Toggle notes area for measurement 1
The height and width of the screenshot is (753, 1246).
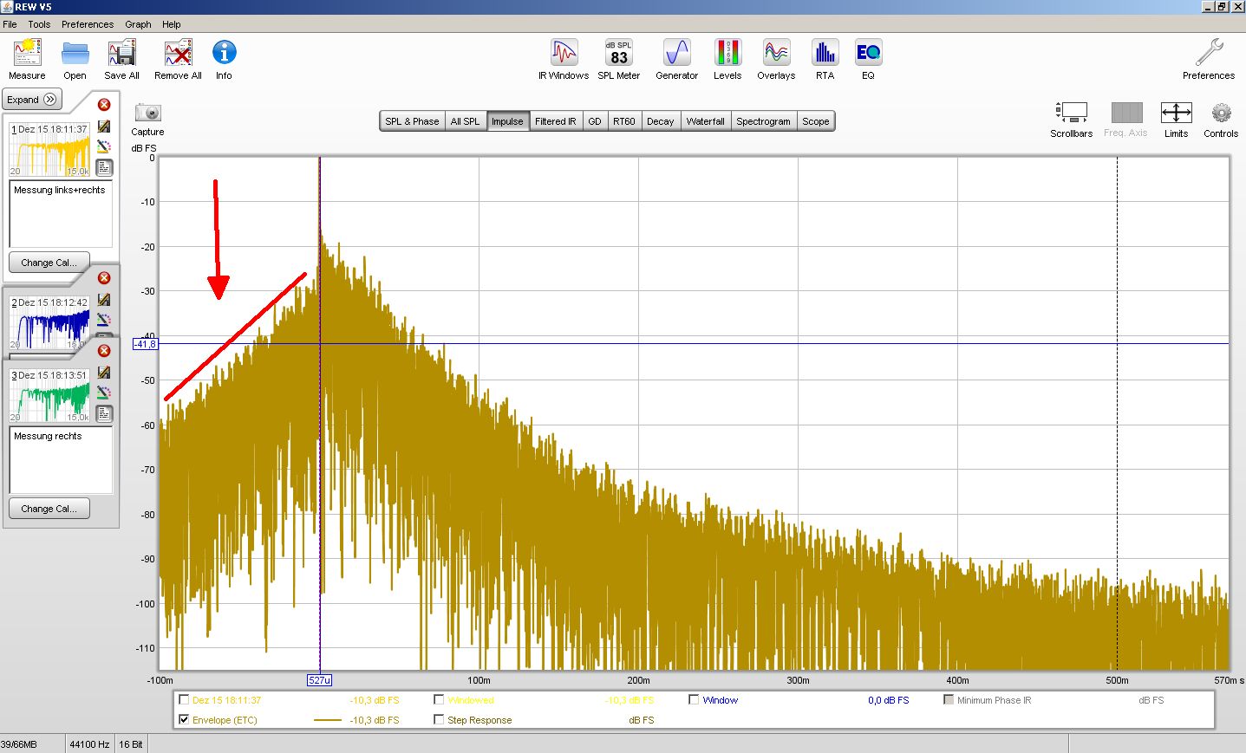[104, 167]
